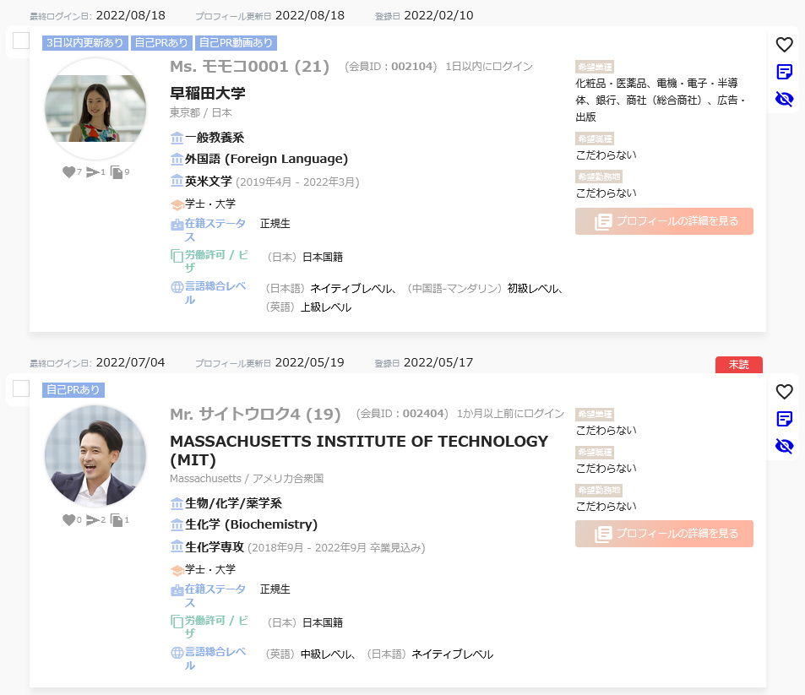Click institution icon beside 英米文学
The image size is (805, 695).
point(177,182)
